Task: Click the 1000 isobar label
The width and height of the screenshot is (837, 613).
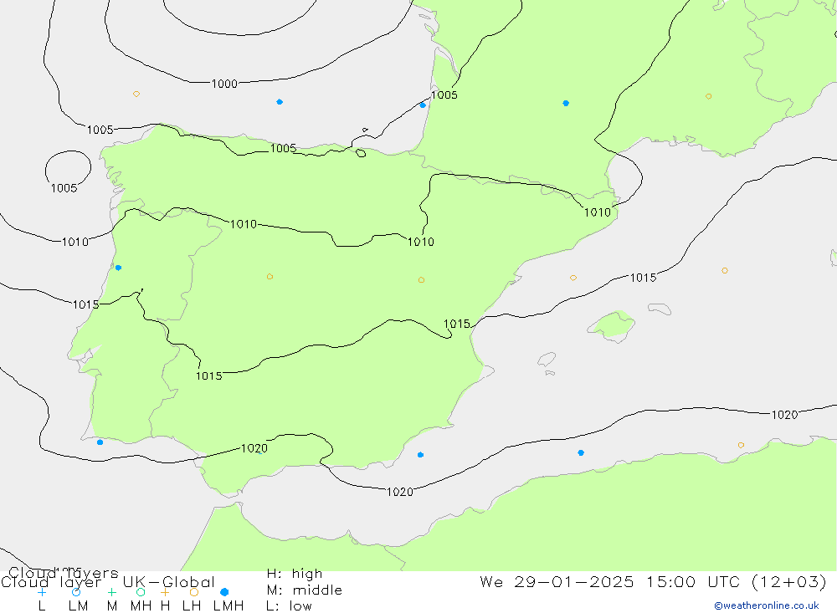Action: pos(224,84)
